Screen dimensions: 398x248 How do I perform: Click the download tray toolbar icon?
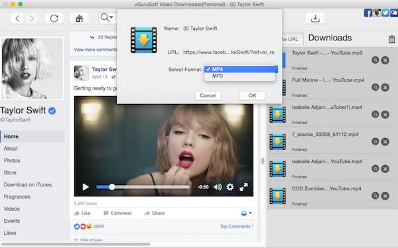pos(315,19)
